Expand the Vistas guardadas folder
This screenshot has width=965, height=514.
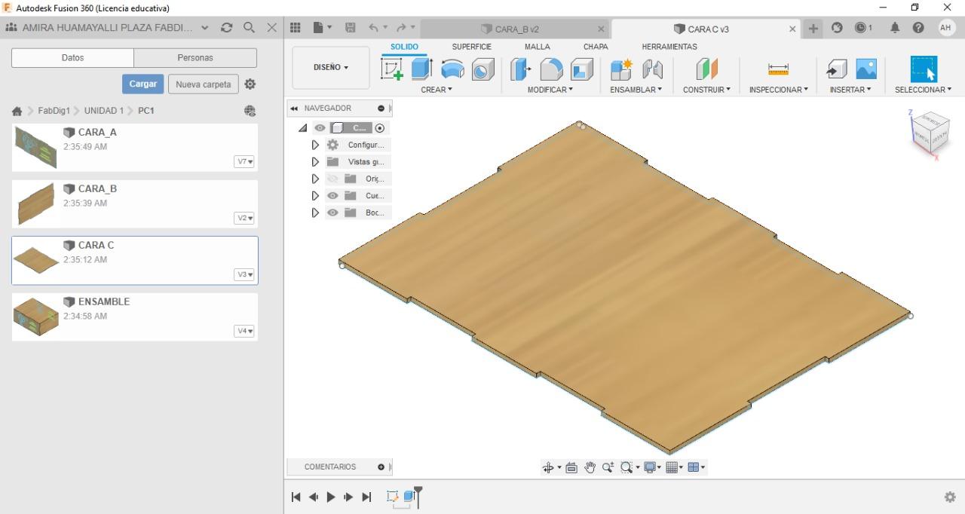point(315,161)
